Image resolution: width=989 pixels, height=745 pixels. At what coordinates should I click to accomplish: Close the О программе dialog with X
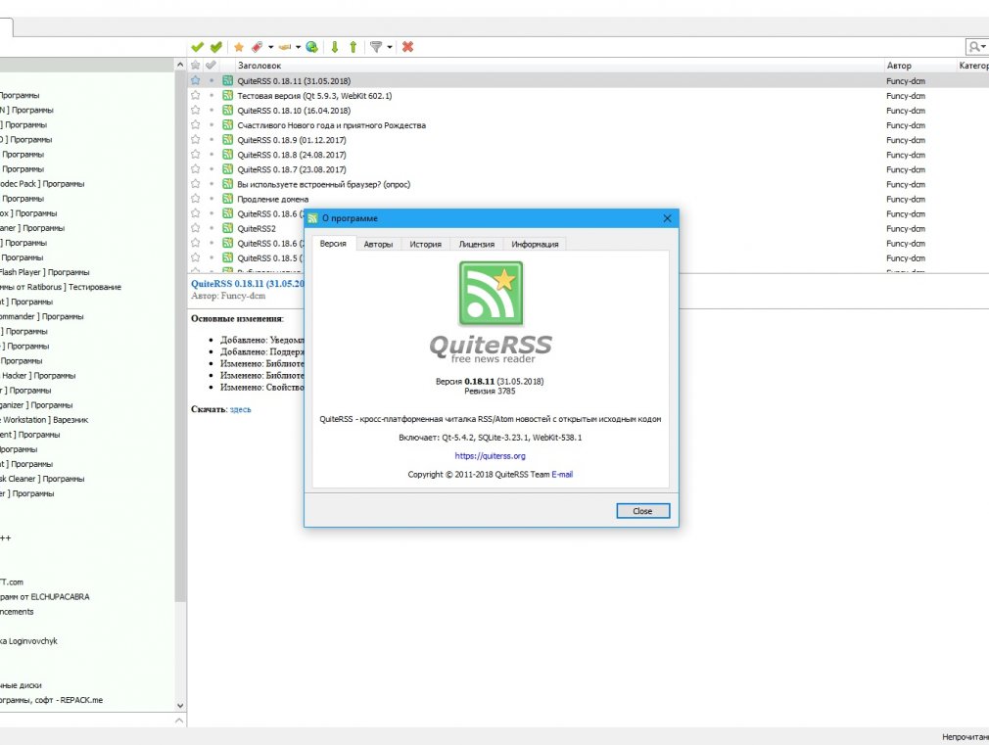pyautogui.click(x=667, y=218)
